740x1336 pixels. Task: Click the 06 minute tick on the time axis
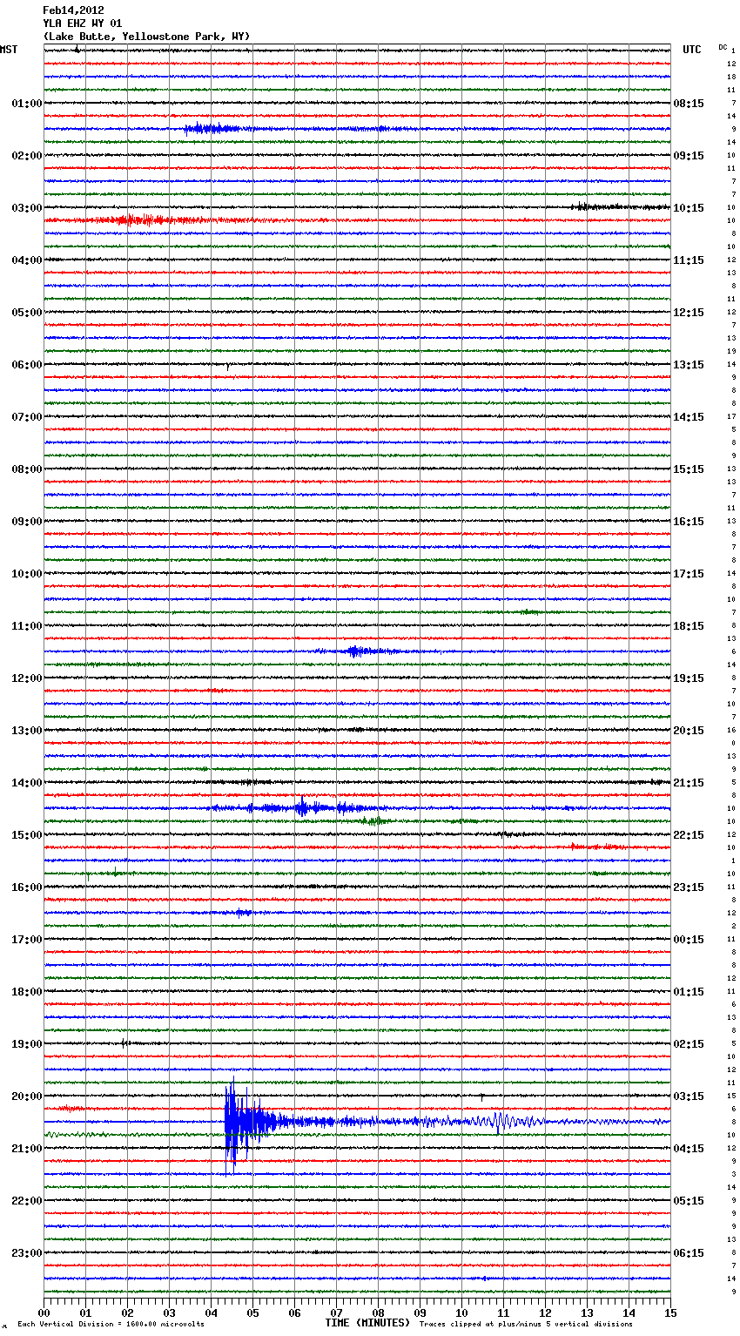[294, 1312]
